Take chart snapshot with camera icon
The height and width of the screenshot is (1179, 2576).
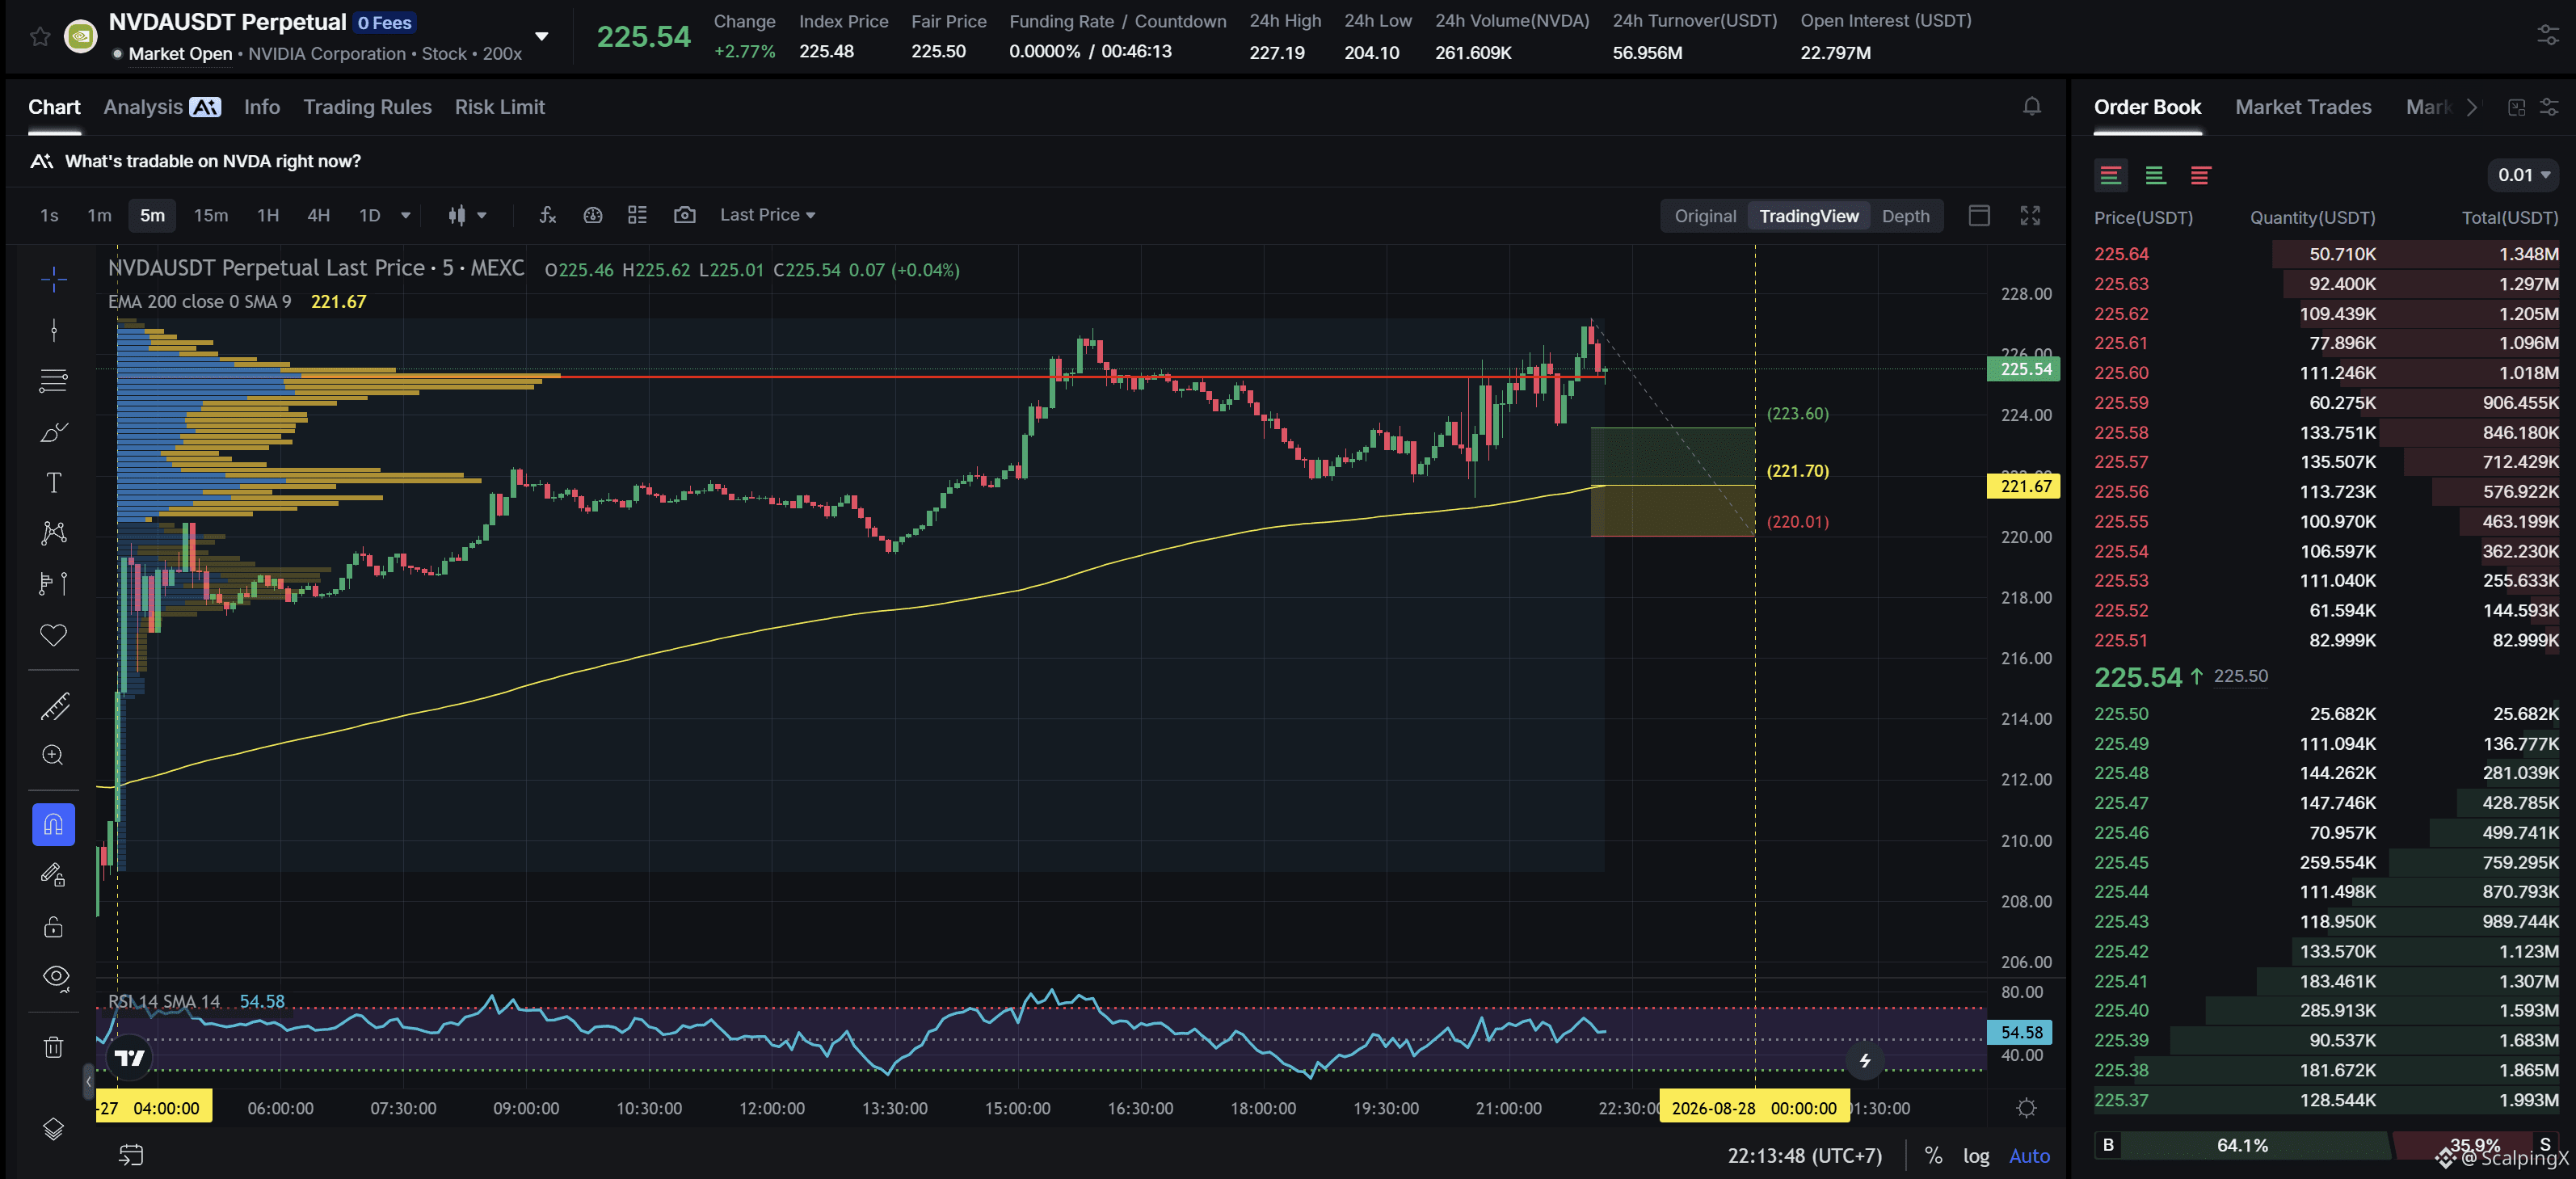684,215
